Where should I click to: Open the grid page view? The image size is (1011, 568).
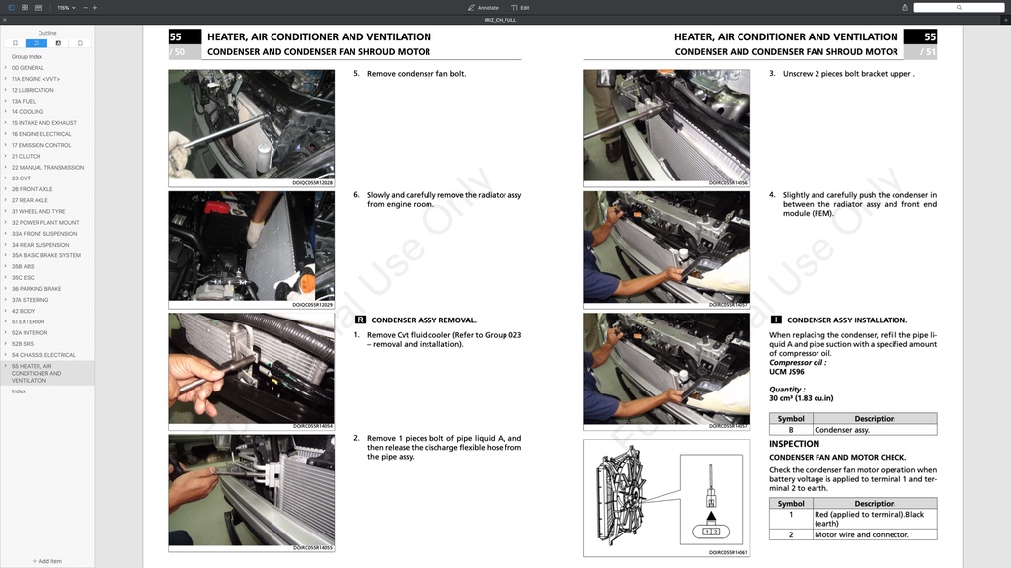(x=24, y=7)
